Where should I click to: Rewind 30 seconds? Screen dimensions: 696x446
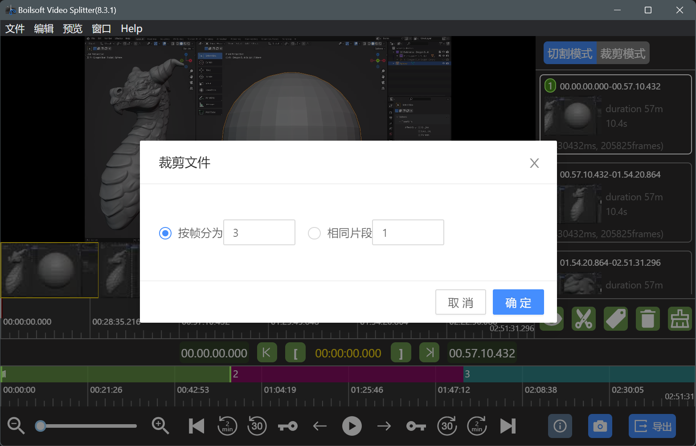pyautogui.click(x=257, y=426)
